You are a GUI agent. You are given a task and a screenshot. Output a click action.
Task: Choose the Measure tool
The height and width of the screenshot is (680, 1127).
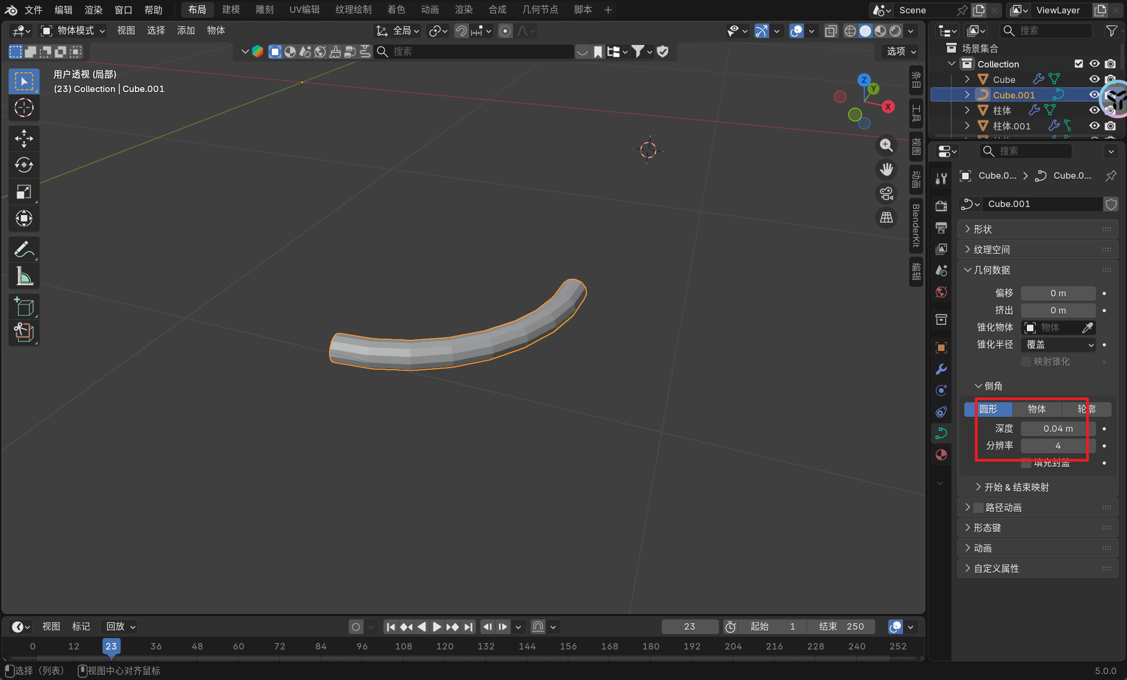(24, 276)
